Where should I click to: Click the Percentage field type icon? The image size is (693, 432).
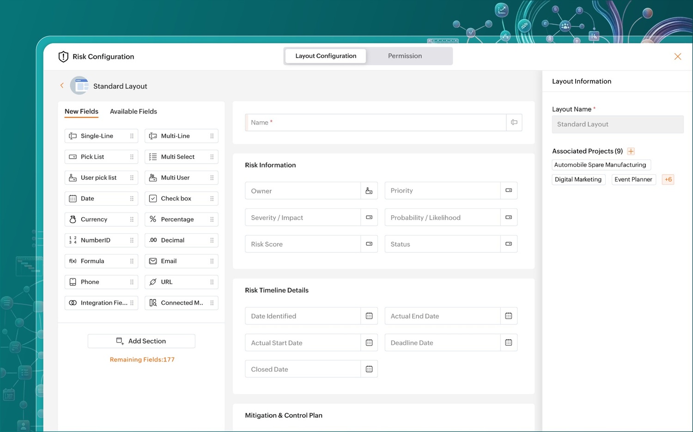(153, 219)
